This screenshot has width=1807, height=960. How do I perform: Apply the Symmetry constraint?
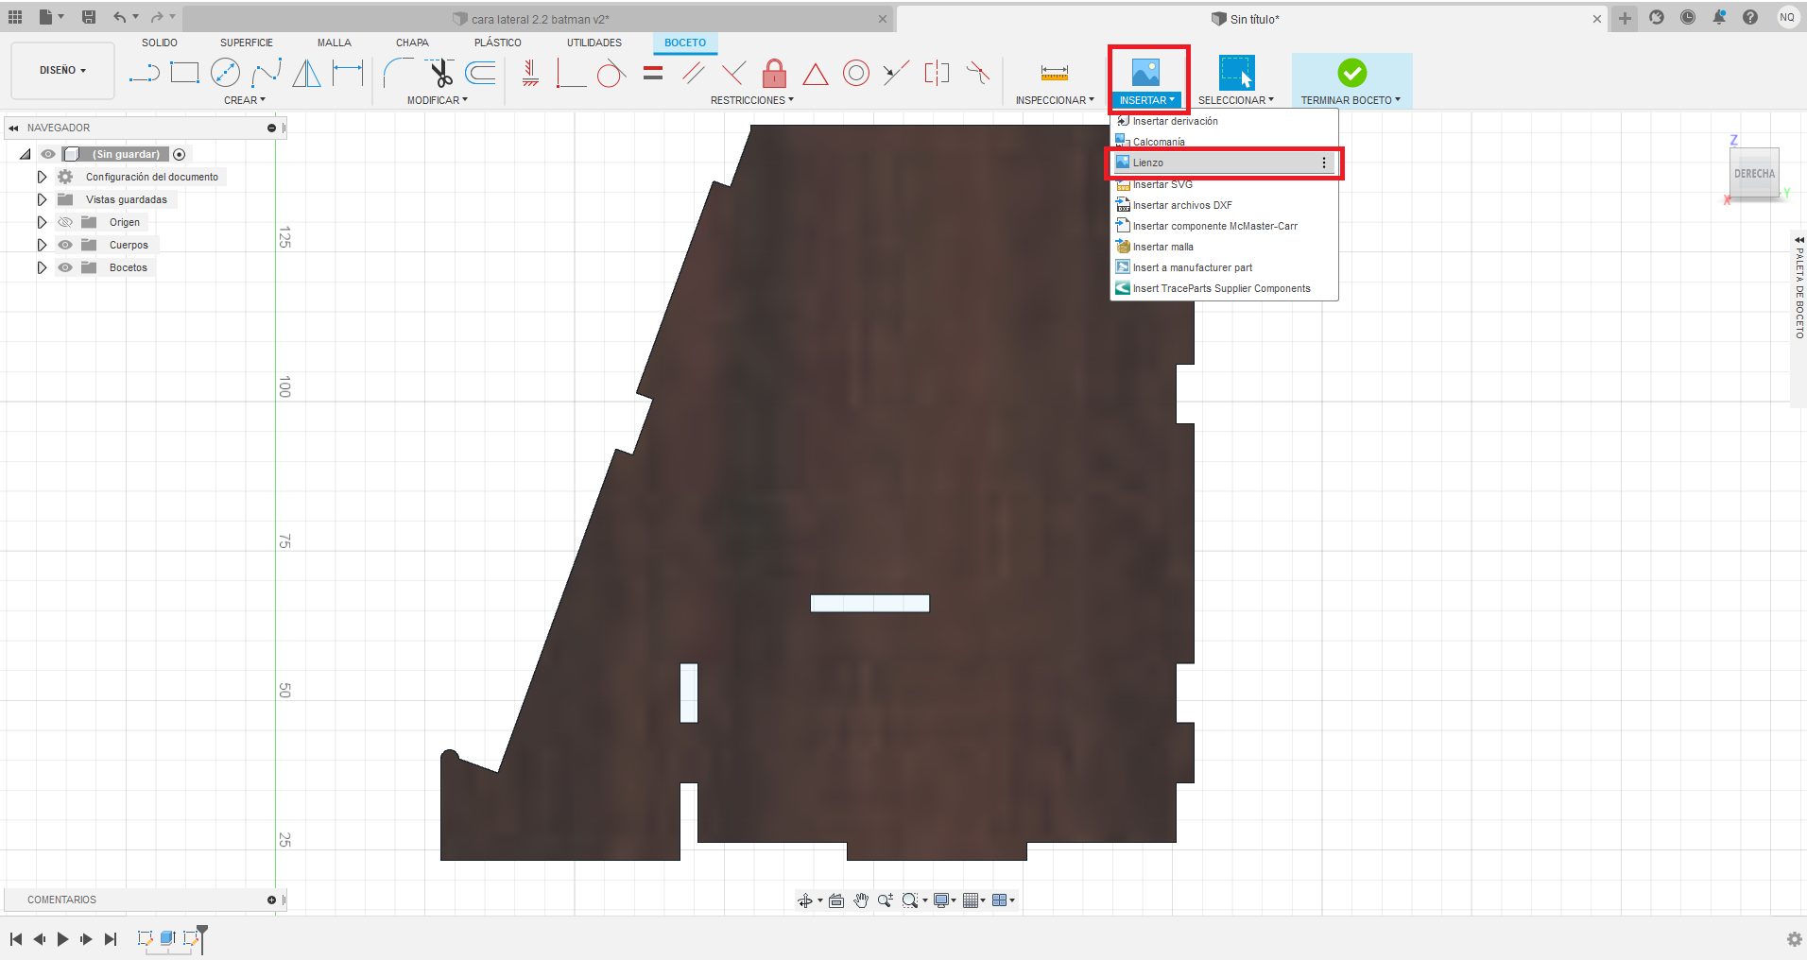tap(937, 73)
